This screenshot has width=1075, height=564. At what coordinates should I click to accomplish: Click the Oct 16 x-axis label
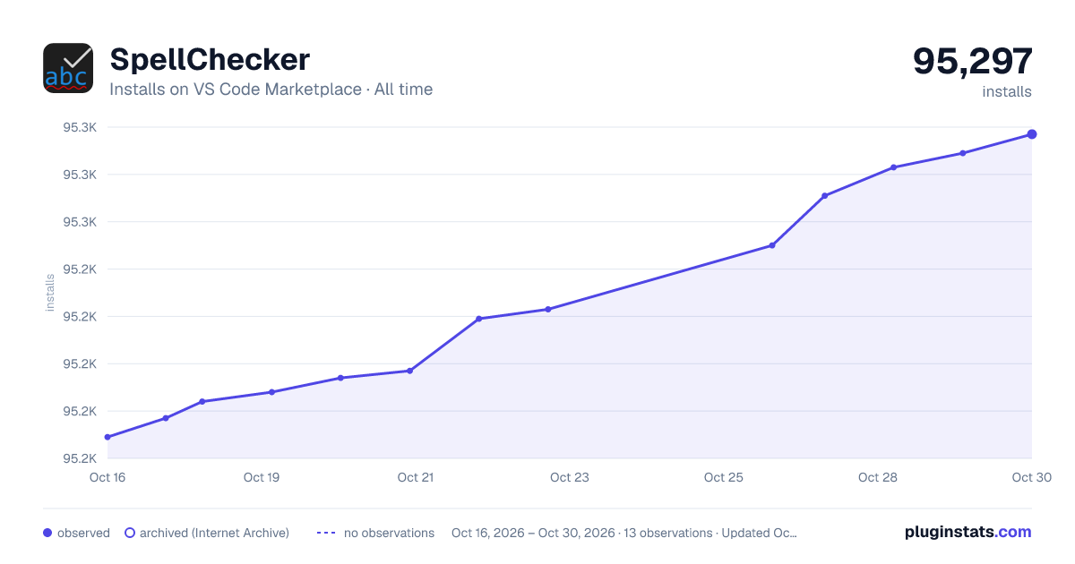[107, 477]
